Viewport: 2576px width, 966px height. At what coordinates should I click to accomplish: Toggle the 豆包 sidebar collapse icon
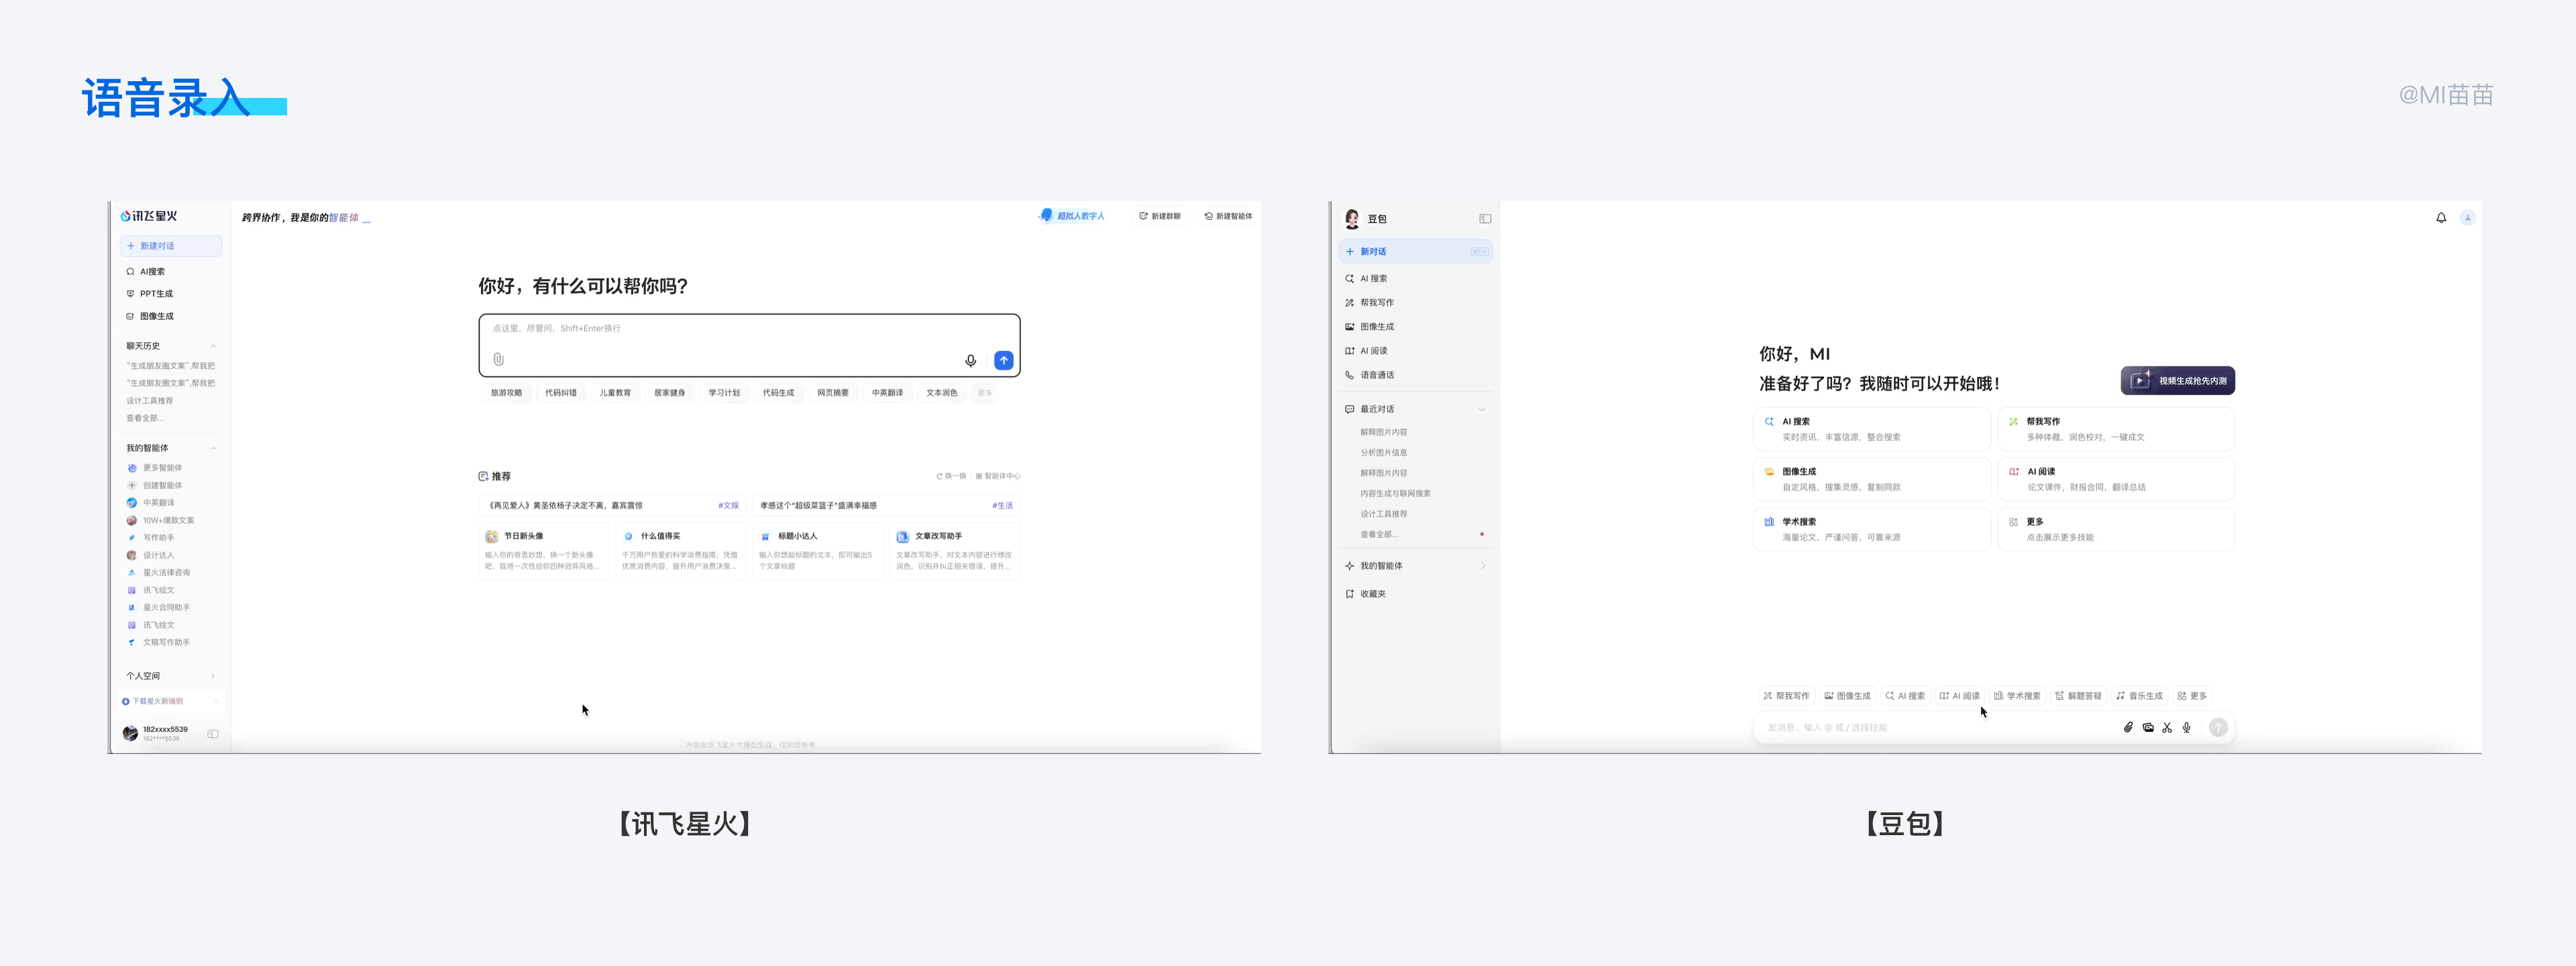pyautogui.click(x=1485, y=219)
